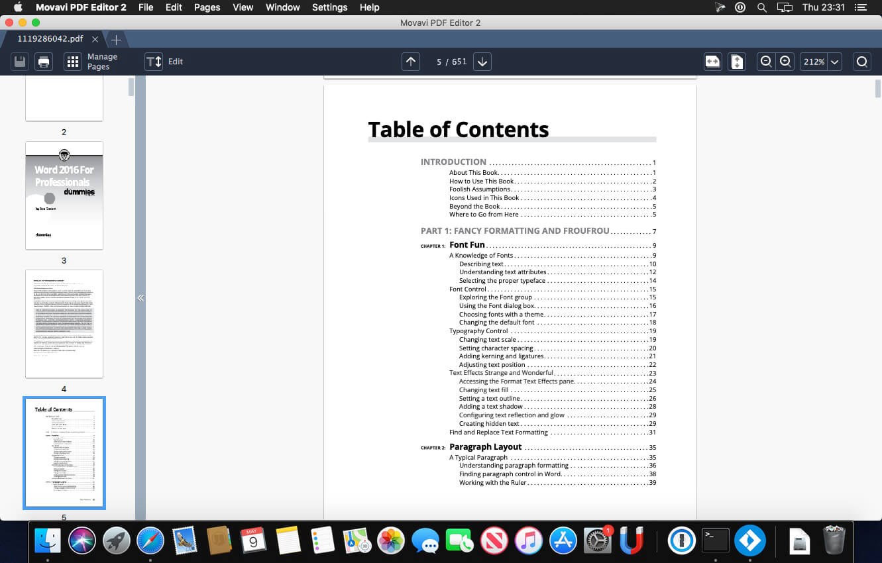
Task: Open the App Store from the Dock
Action: (x=563, y=540)
